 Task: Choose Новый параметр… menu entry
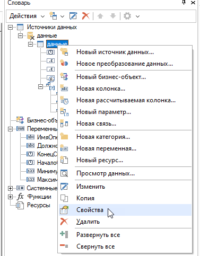[125, 112]
